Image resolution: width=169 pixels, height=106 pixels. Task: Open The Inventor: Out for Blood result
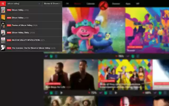(x=31, y=48)
